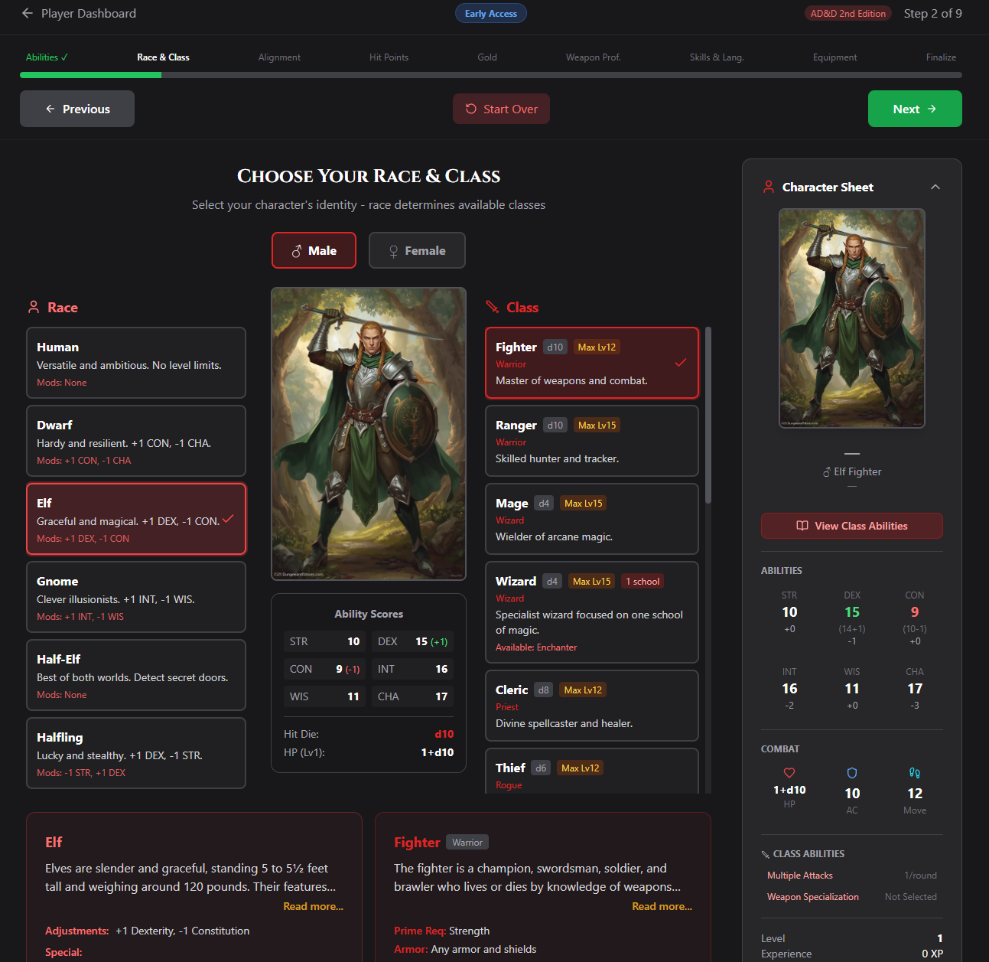Image resolution: width=989 pixels, height=962 pixels.
Task: Expand the Fighter description via Read more
Action: point(661,905)
